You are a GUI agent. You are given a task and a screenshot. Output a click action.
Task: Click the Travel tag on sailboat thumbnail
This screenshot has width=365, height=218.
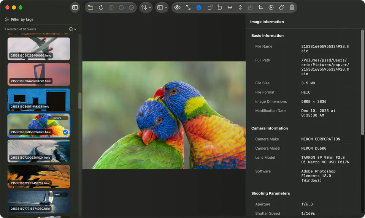coord(57,194)
